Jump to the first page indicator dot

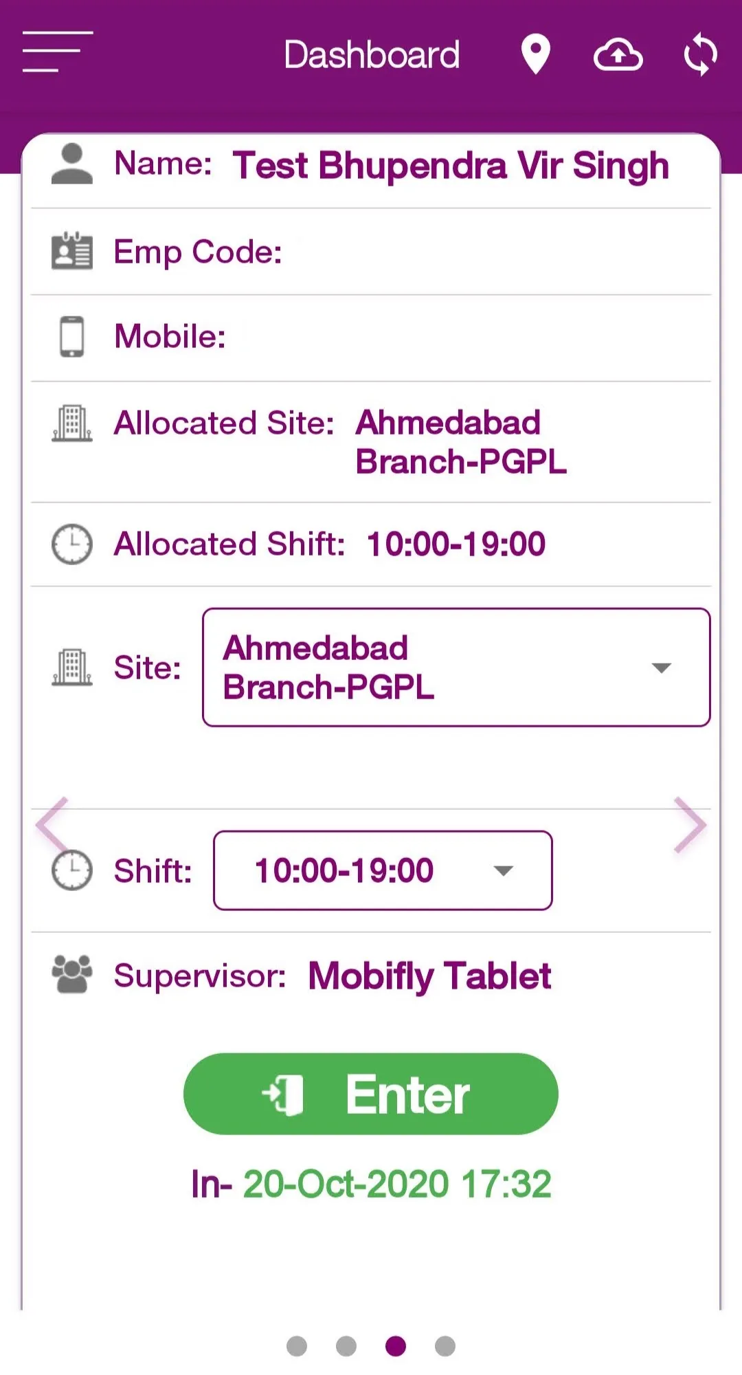297,1345
